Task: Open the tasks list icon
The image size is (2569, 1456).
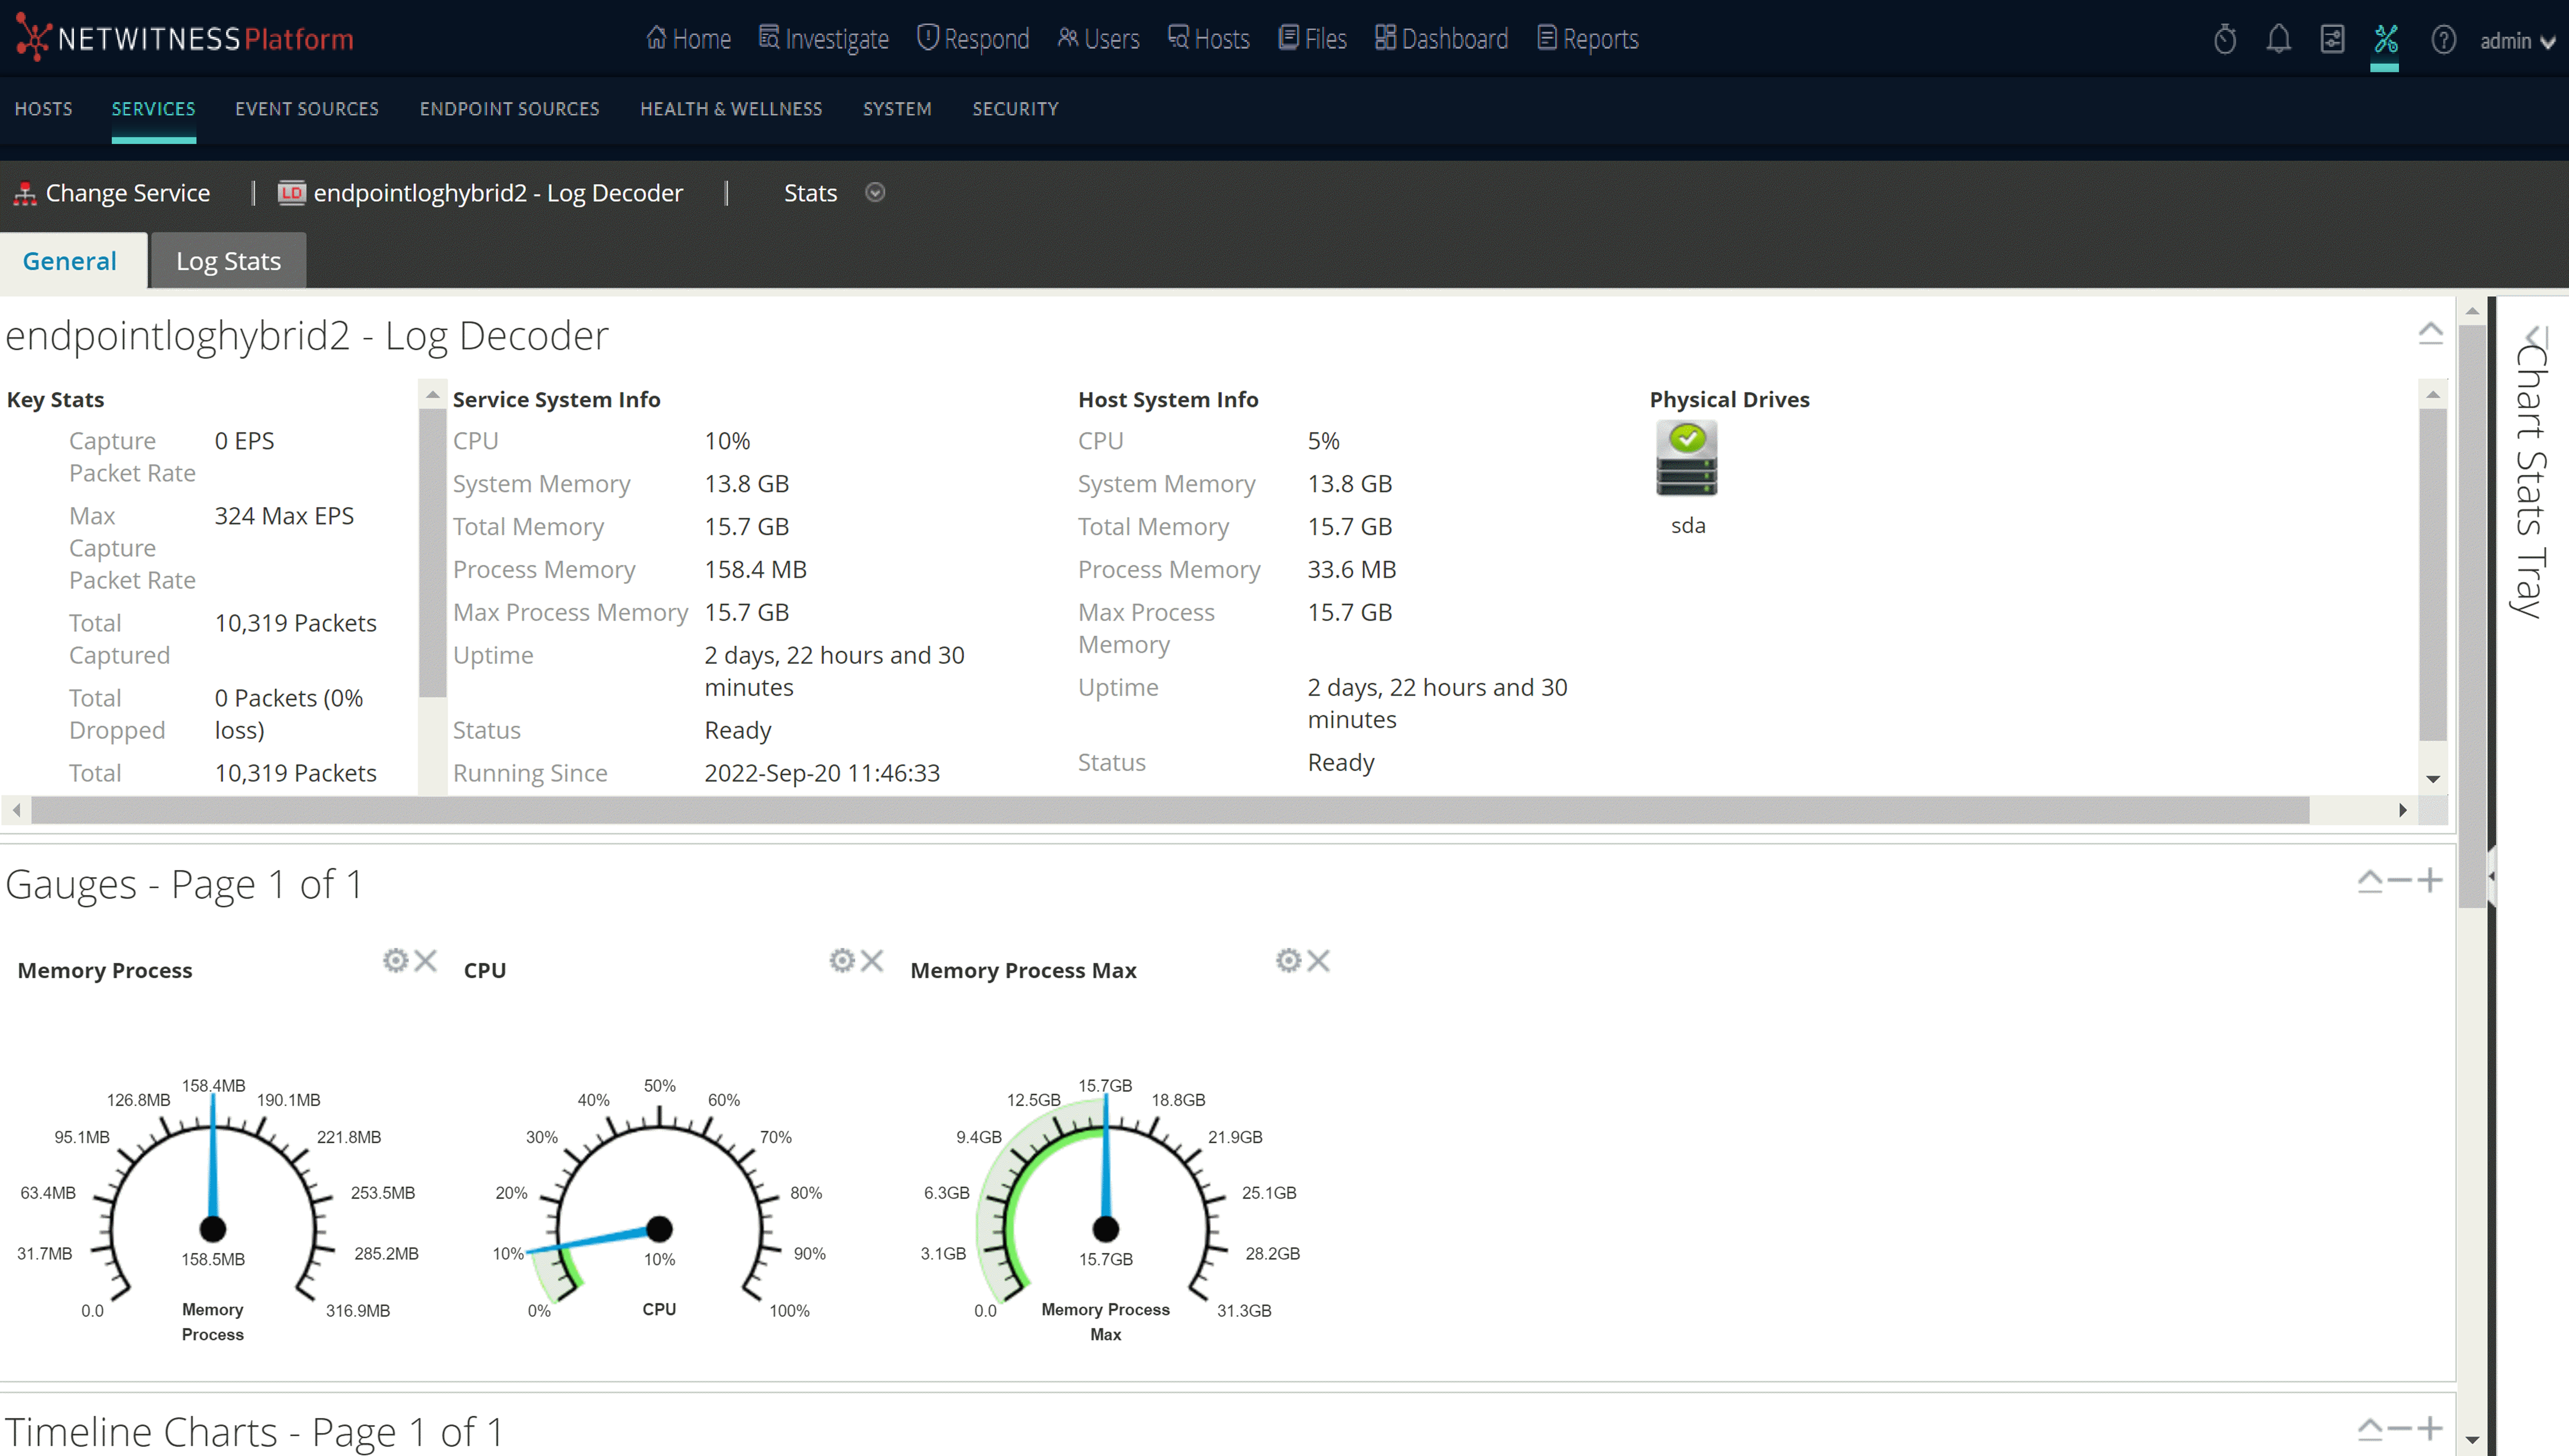Action: pos(2332,39)
